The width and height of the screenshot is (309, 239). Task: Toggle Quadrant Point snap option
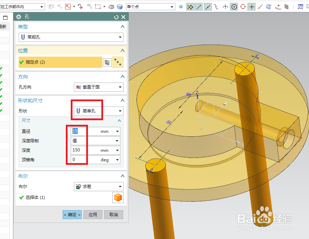click(243, 7)
